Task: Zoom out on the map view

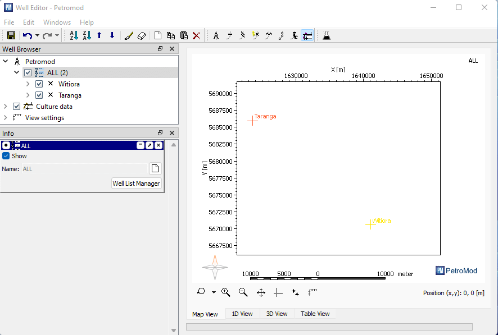Action: coord(243,292)
